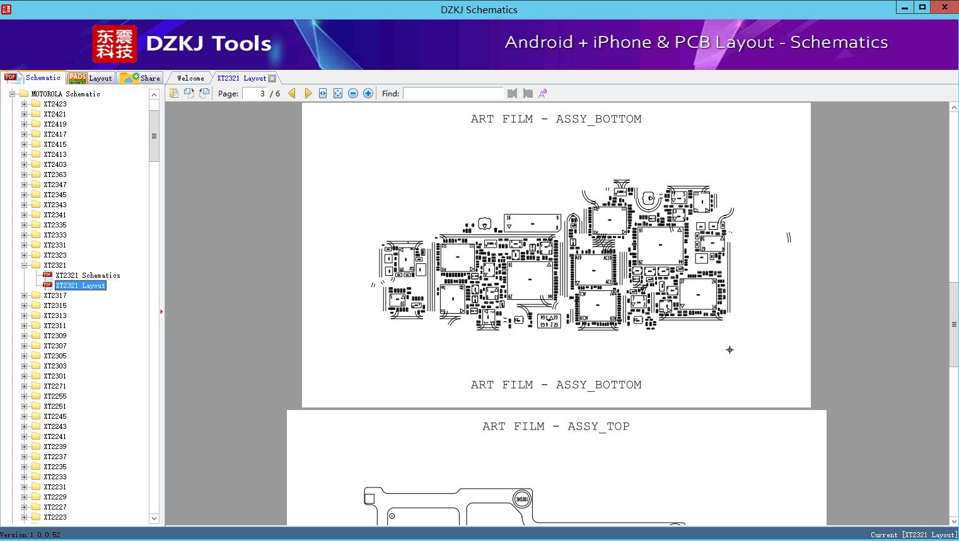Expand the XT2223 folder
The width and height of the screenshot is (959, 541).
[x=24, y=517]
